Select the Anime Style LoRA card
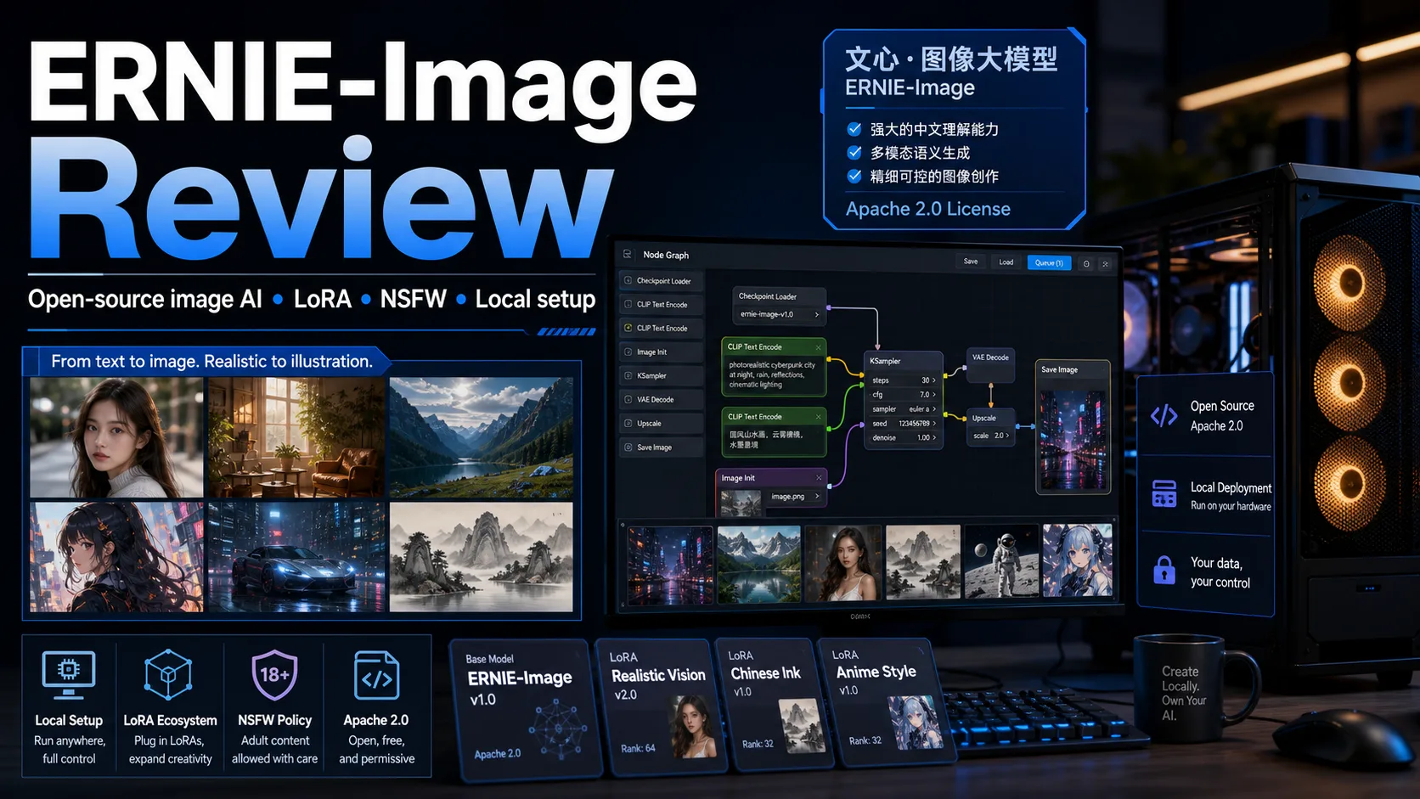1420x799 pixels. click(887, 703)
